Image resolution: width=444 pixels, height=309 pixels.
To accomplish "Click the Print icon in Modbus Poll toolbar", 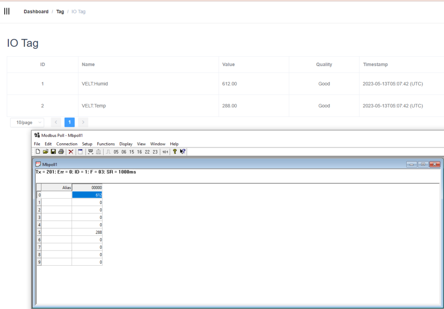I will click(61, 151).
